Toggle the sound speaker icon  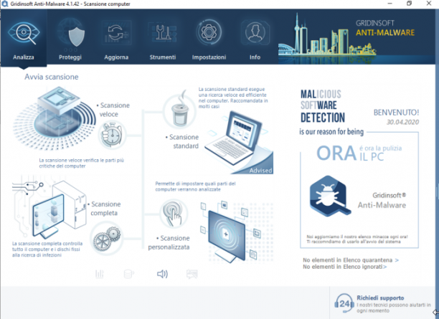162,274
